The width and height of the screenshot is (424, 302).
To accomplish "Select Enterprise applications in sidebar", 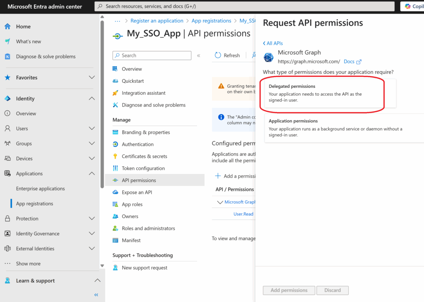I will pyautogui.click(x=40, y=188).
